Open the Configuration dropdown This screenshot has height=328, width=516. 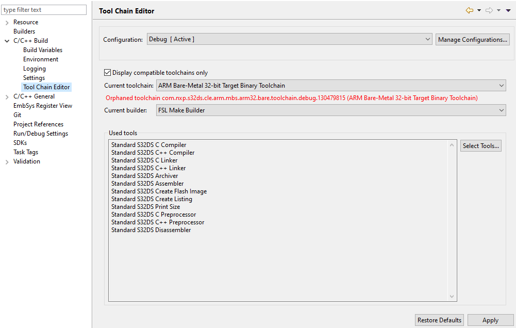(427, 39)
